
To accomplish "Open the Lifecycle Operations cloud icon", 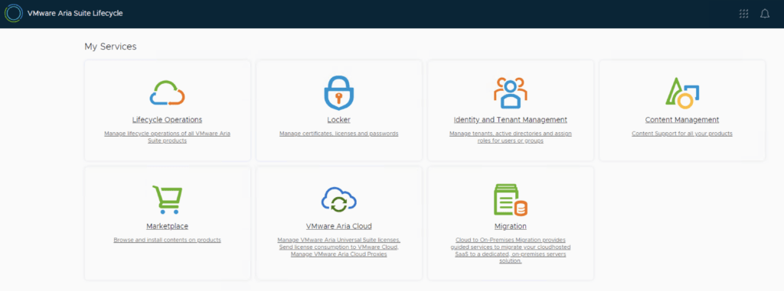I will 168,93.
